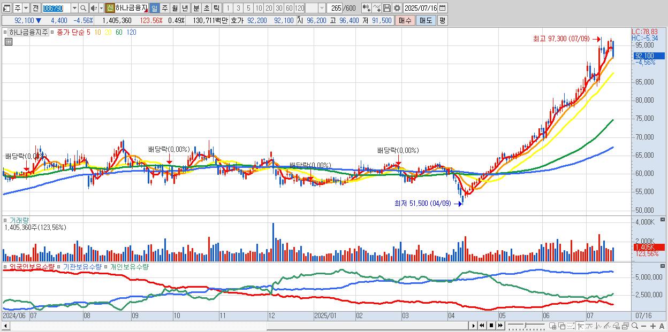Click the 시 open price label
Viewport: 668px width, 332px height.
(300, 20)
